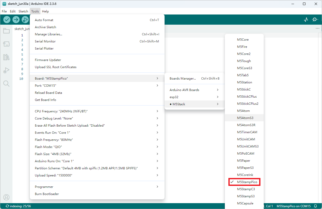
Task: Expand the Core Debug Level submenu
Action: pyautogui.click(x=97, y=118)
